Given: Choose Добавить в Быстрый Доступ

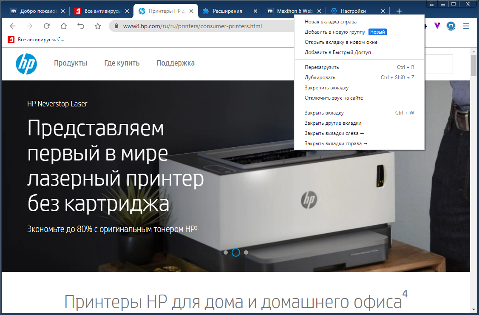Looking at the screenshot, I should point(359,52).
